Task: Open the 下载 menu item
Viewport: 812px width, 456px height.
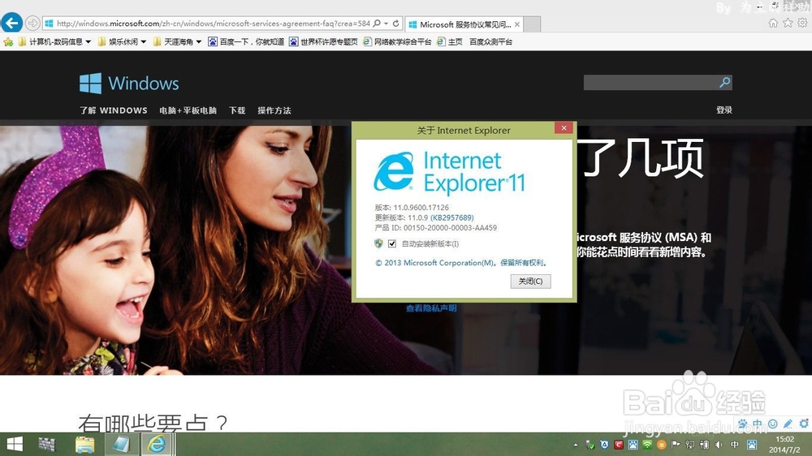Action: tap(237, 110)
